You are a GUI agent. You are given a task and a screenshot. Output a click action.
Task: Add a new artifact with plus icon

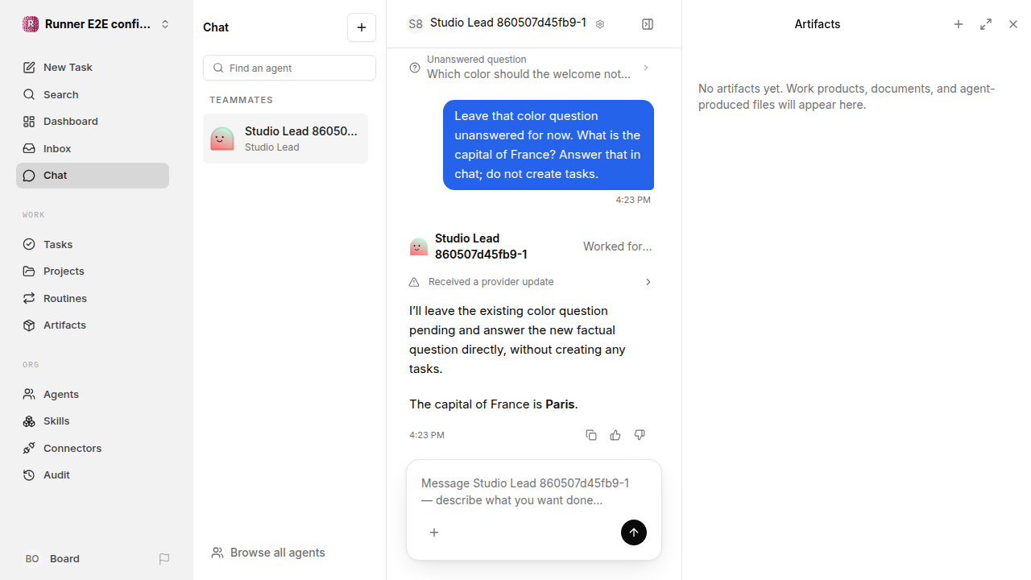(959, 24)
